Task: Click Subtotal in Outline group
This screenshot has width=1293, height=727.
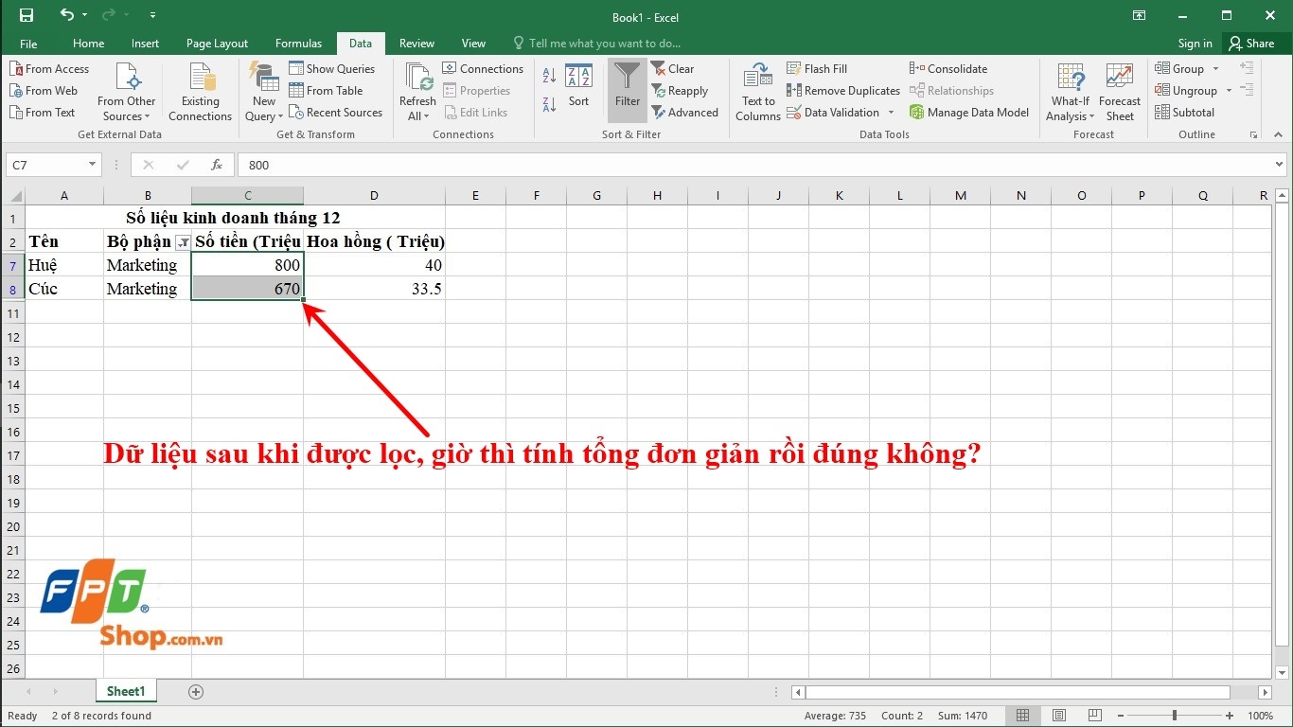Action: [x=1185, y=113]
